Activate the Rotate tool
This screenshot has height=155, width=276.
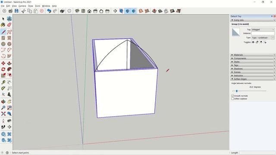click(x=3, y=69)
